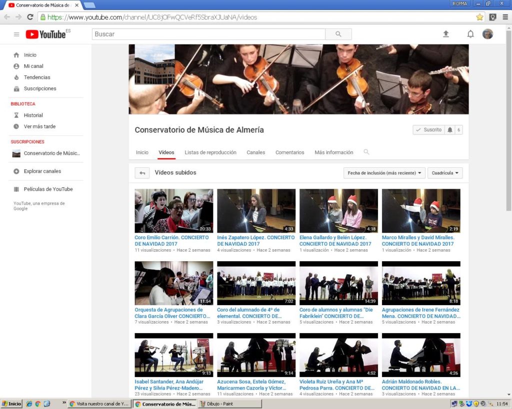The image size is (512, 409).
Task: Open the Cuadrícula view dropdown
Action: tap(445, 173)
